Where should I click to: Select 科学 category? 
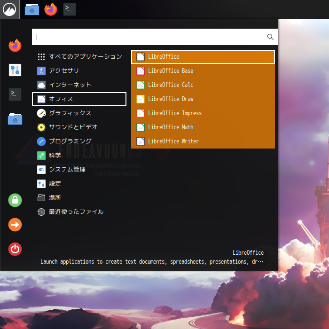click(79, 156)
